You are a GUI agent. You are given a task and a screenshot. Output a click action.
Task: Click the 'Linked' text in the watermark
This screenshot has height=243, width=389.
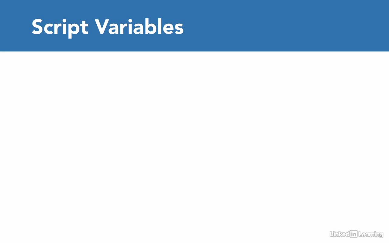point(339,234)
